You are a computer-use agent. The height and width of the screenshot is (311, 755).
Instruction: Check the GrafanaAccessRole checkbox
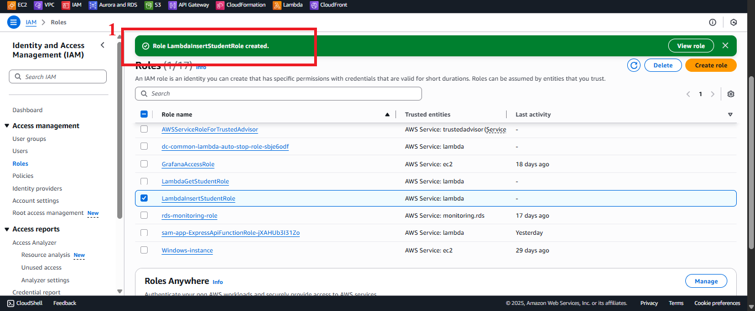pyautogui.click(x=144, y=164)
